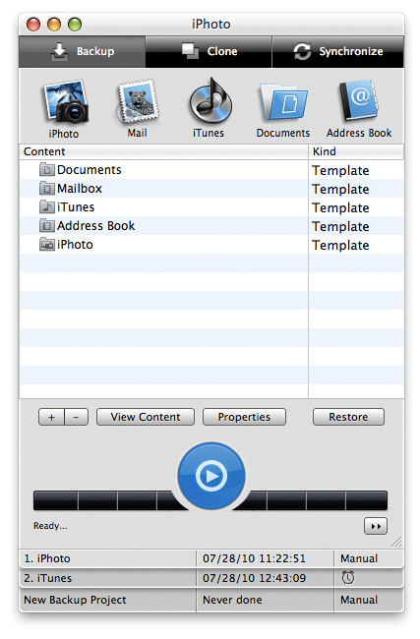Viewport: 420px width, 639px height.
Task: Click the window resize grip handle
Action: point(396,542)
